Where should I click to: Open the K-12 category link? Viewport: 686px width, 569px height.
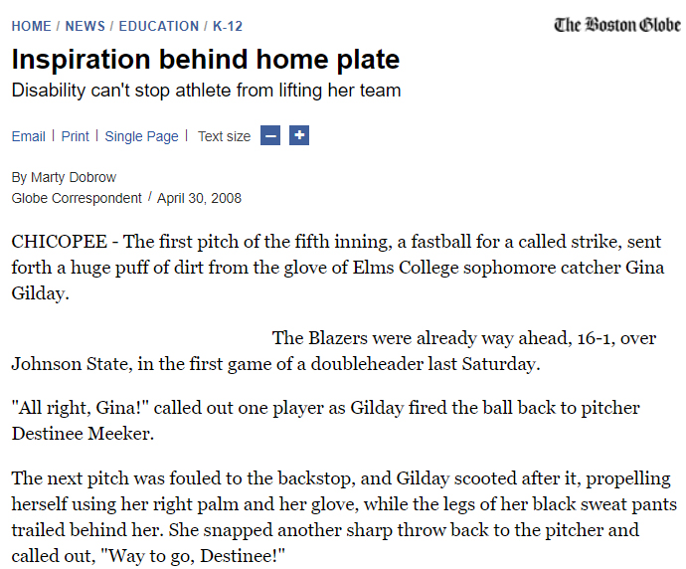point(230,26)
